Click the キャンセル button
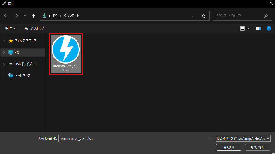 point(257,147)
